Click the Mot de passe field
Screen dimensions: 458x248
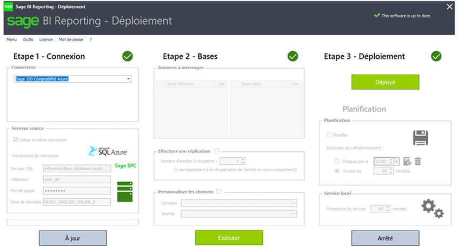[77, 191]
